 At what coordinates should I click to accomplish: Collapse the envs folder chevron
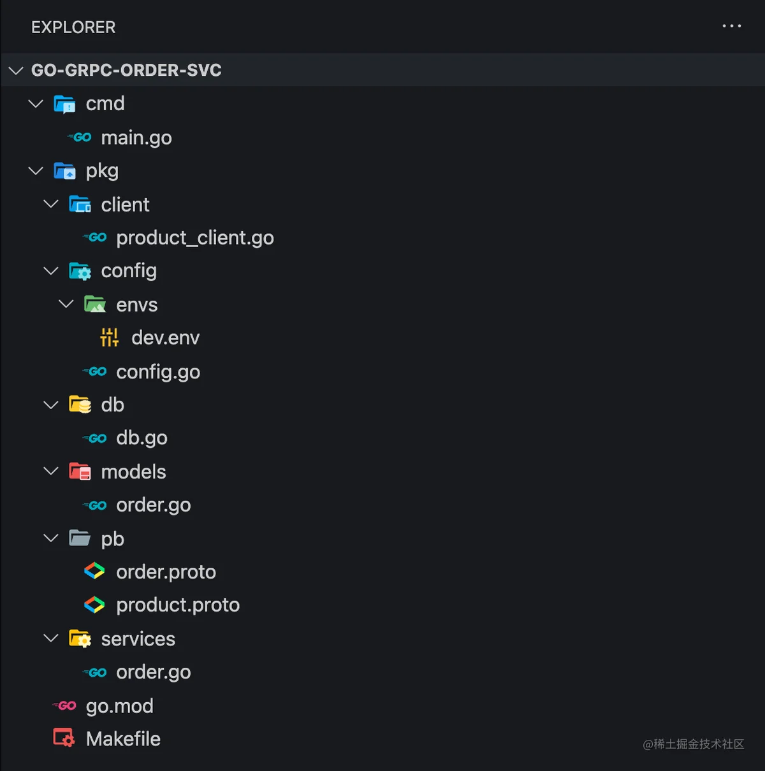click(66, 304)
